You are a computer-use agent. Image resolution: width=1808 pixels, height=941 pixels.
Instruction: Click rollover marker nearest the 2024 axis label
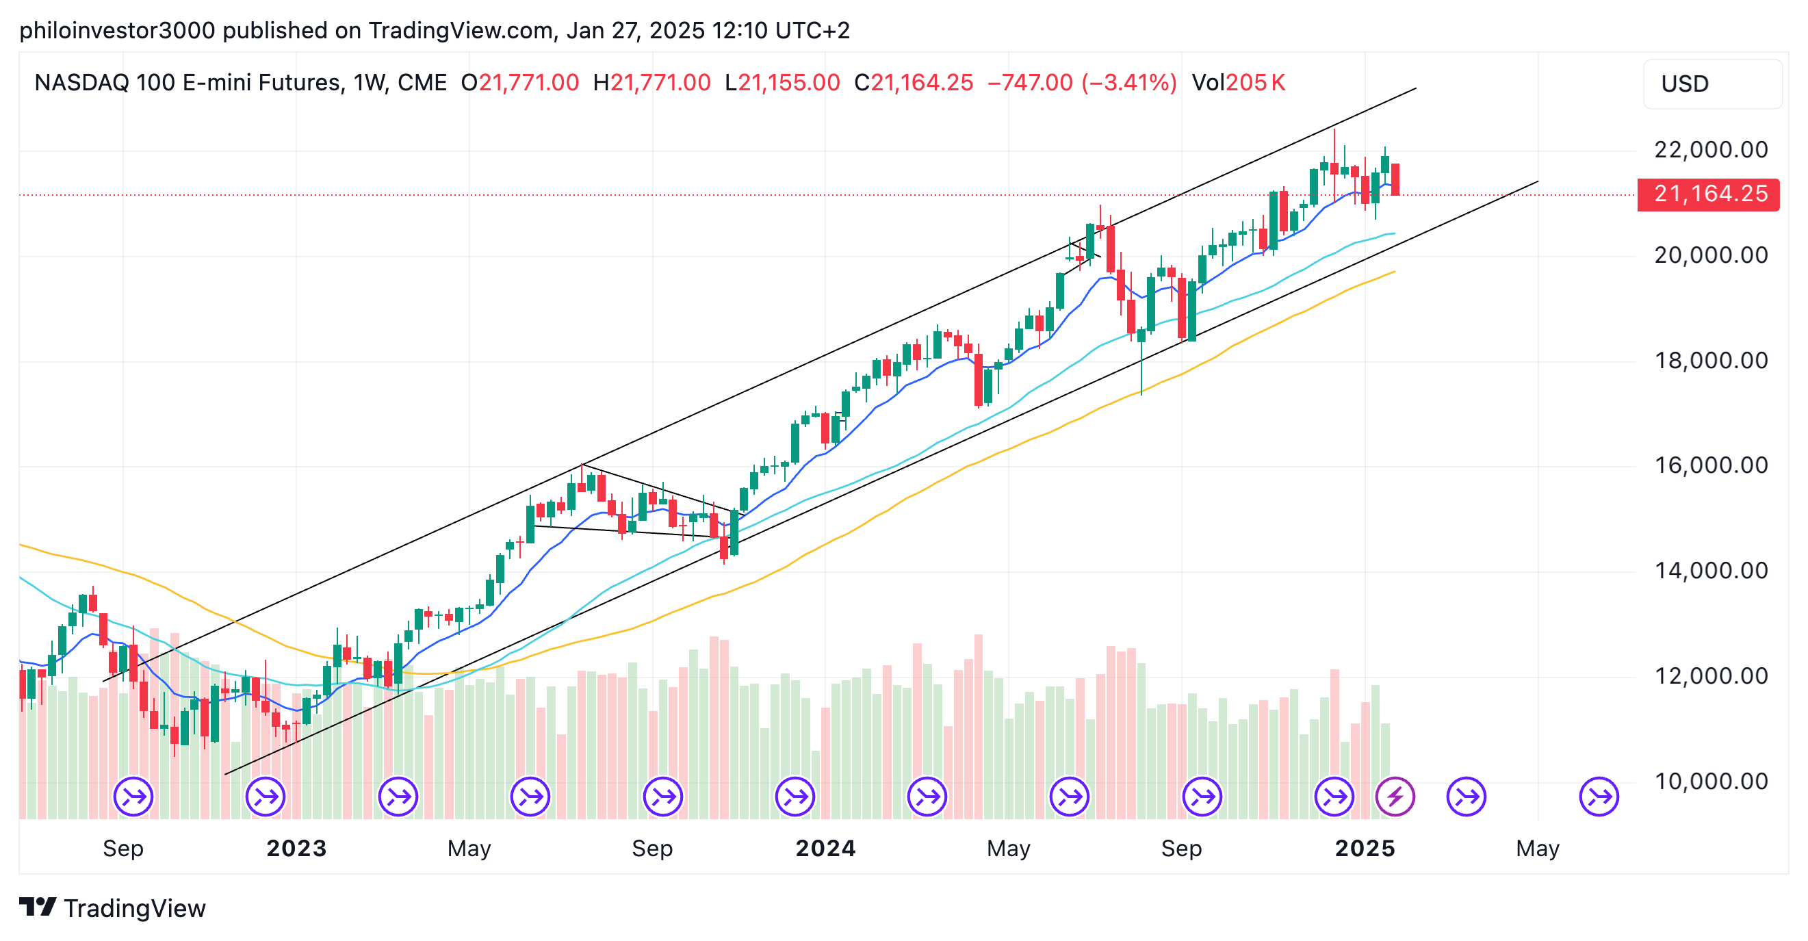pyautogui.click(x=795, y=797)
